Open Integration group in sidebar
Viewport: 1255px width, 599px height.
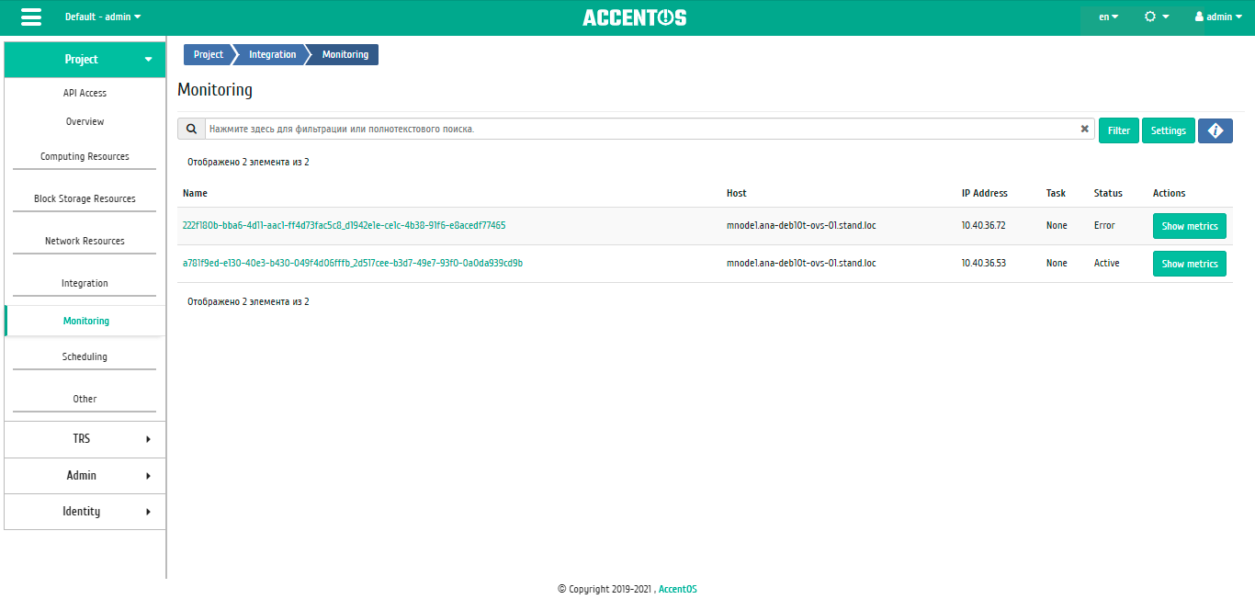(85, 283)
